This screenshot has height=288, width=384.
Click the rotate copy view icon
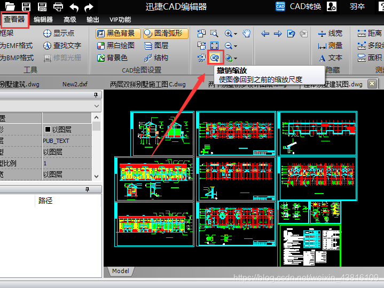coord(201,45)
